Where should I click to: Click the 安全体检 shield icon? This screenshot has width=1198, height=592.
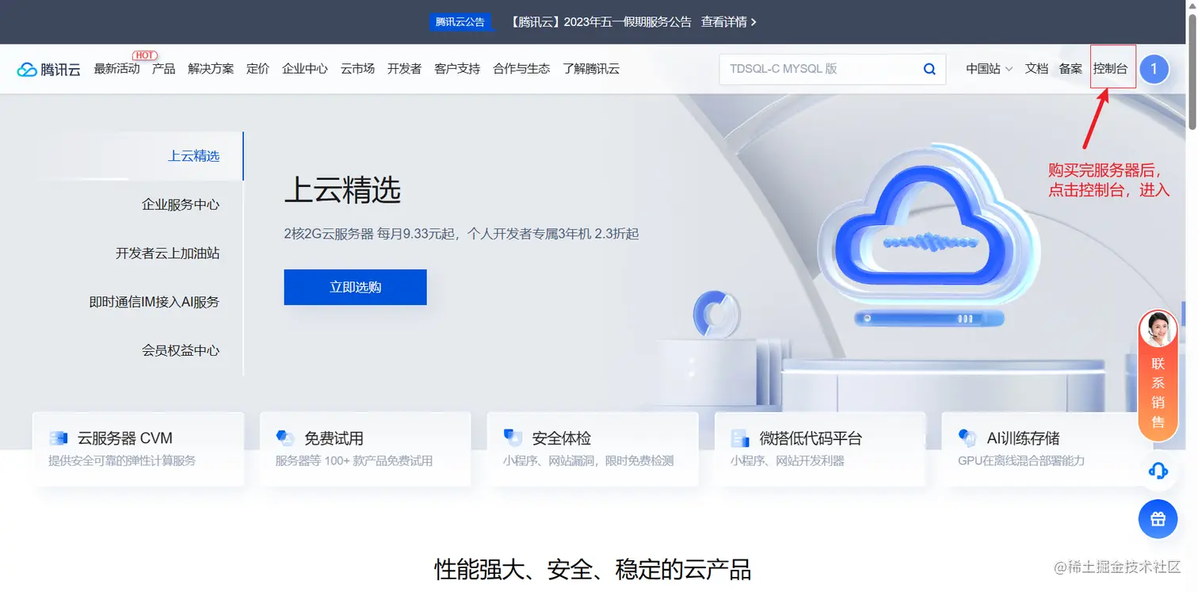click(x=513, y=438)
